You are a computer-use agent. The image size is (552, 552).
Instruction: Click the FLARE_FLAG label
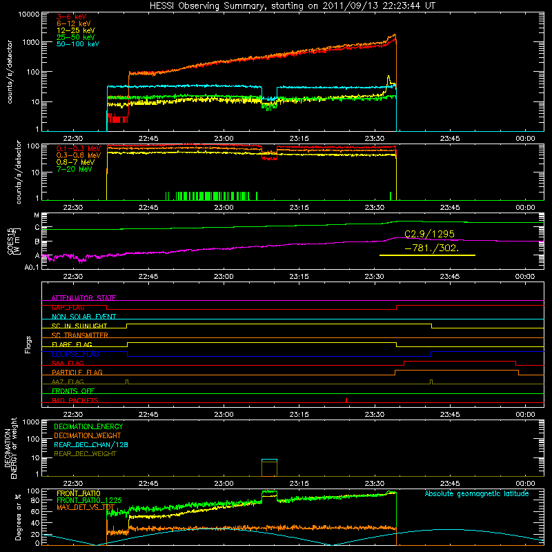click(72, 344)
